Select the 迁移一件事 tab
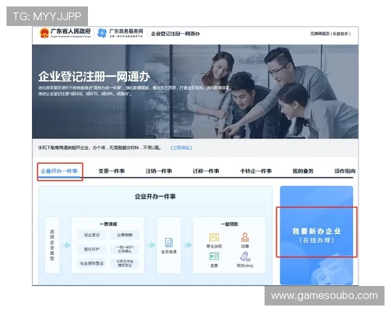The image size is (391, 312). click(206, 171)
